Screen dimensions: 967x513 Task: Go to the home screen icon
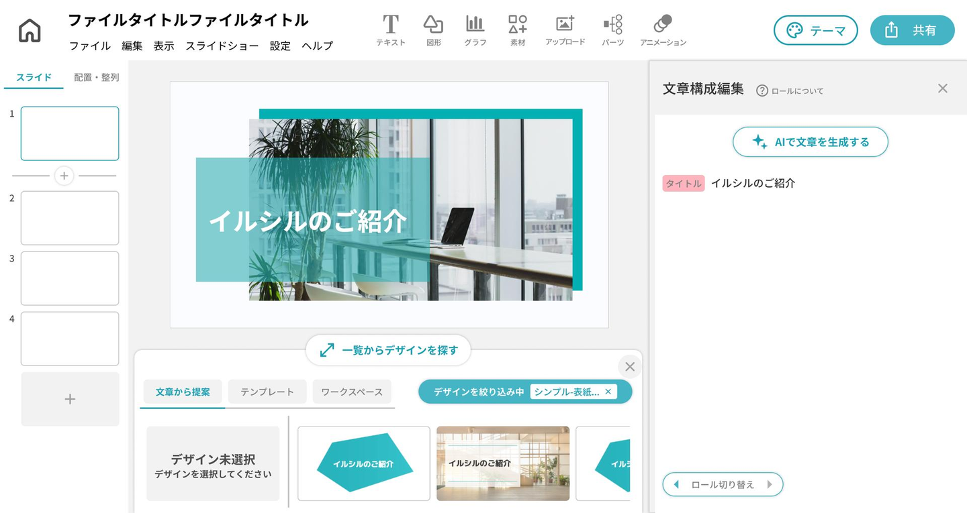(30, 31)
